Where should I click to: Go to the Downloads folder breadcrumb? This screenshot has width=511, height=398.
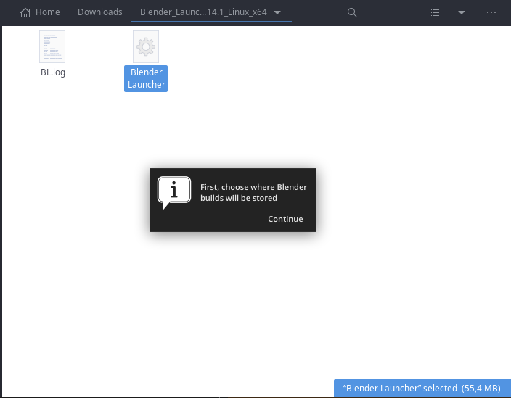click(99, 12)
